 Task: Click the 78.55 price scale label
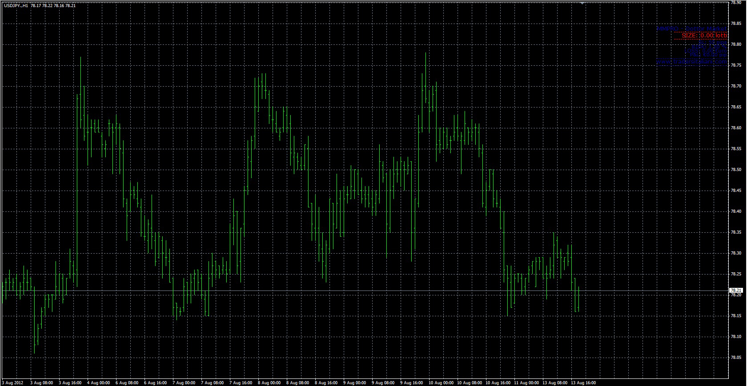(736, 149)
